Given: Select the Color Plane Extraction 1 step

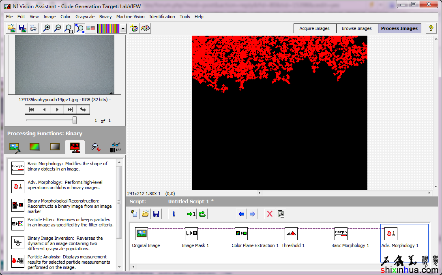Looking at the screenshot, I should tap(241, 234).
